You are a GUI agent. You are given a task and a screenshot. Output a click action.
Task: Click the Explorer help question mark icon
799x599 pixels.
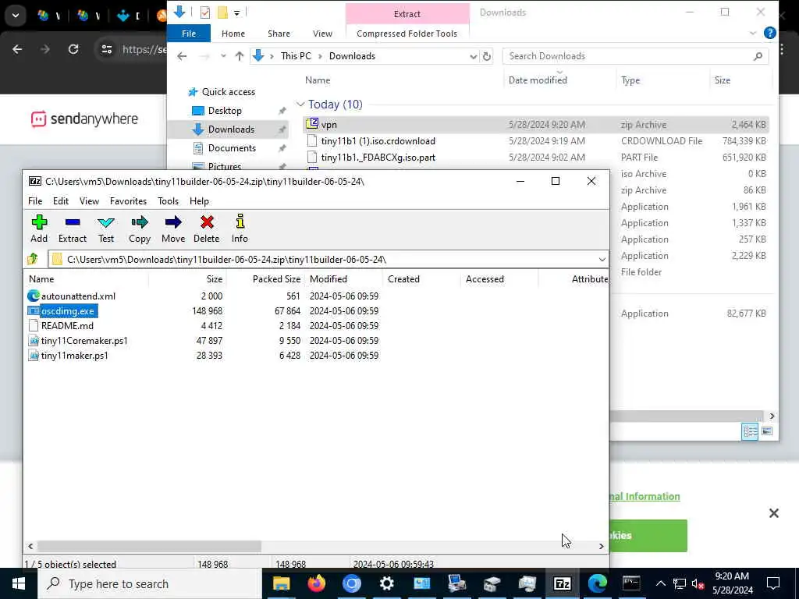(769, 33)
